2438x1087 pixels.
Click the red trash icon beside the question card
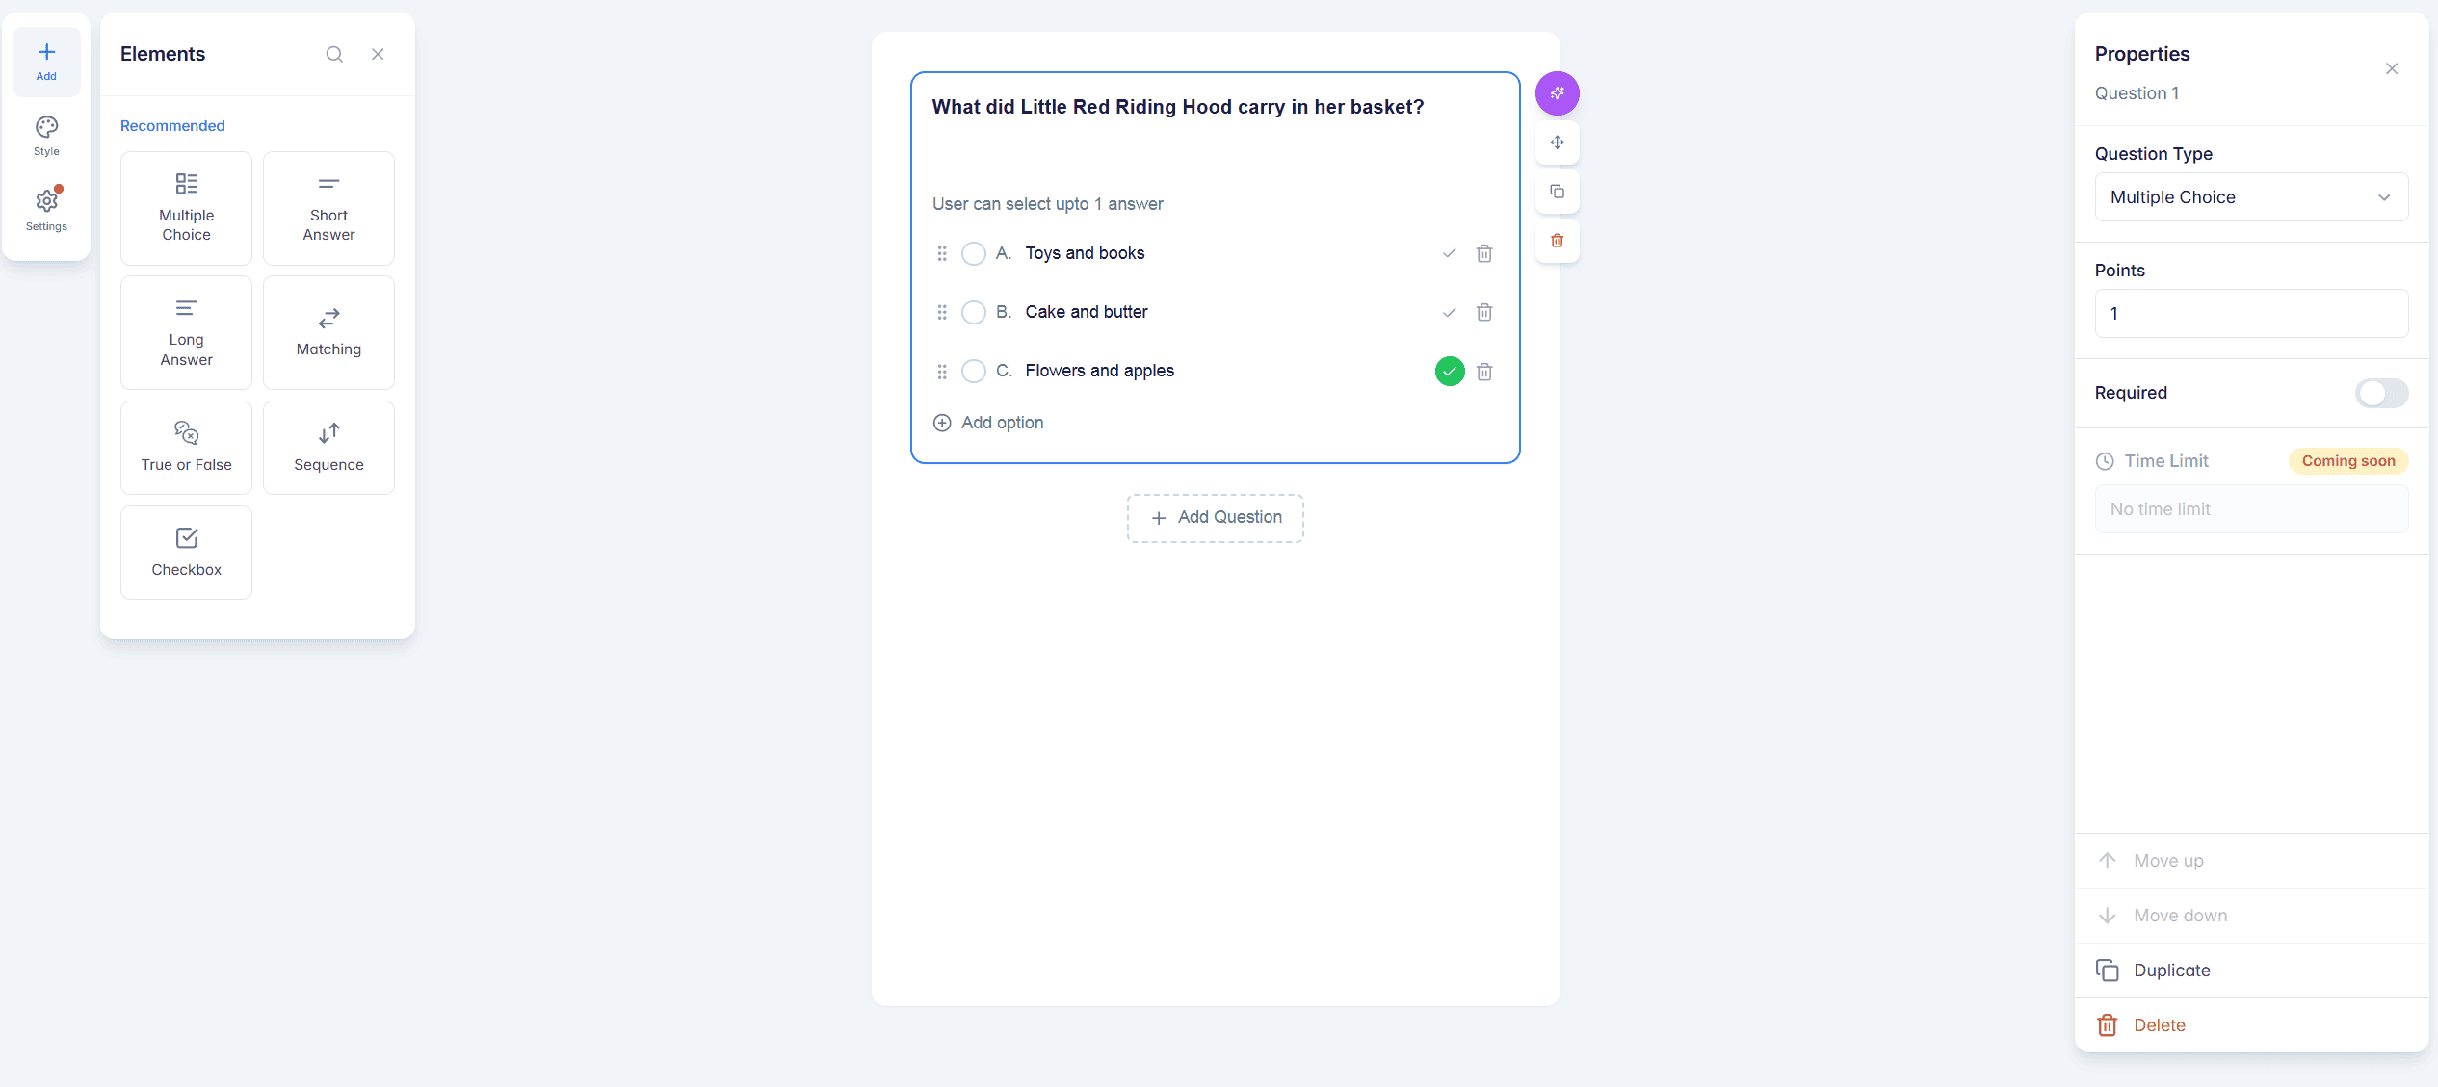click(1557, 241)
